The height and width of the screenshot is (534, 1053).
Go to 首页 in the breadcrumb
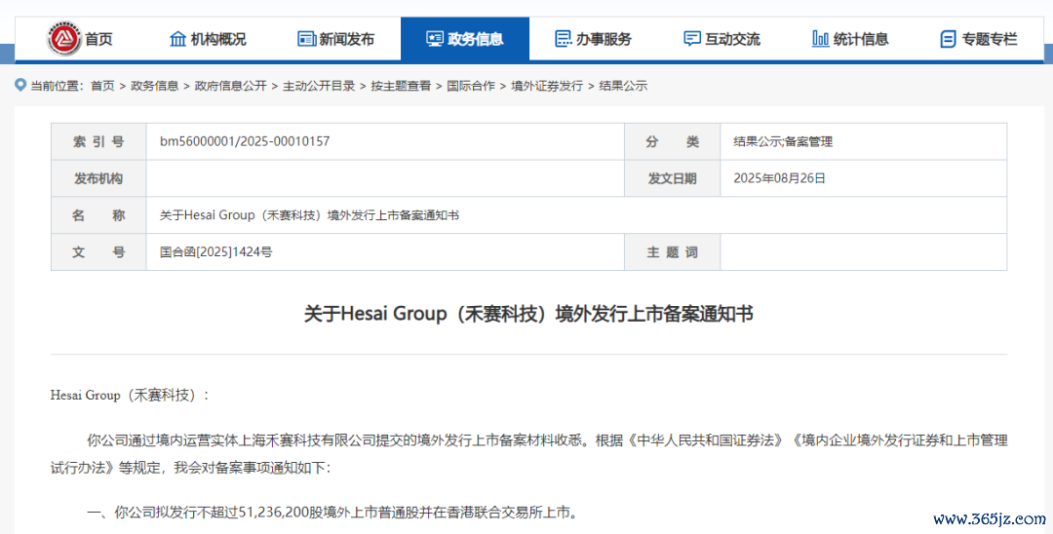tap(102, 86)
